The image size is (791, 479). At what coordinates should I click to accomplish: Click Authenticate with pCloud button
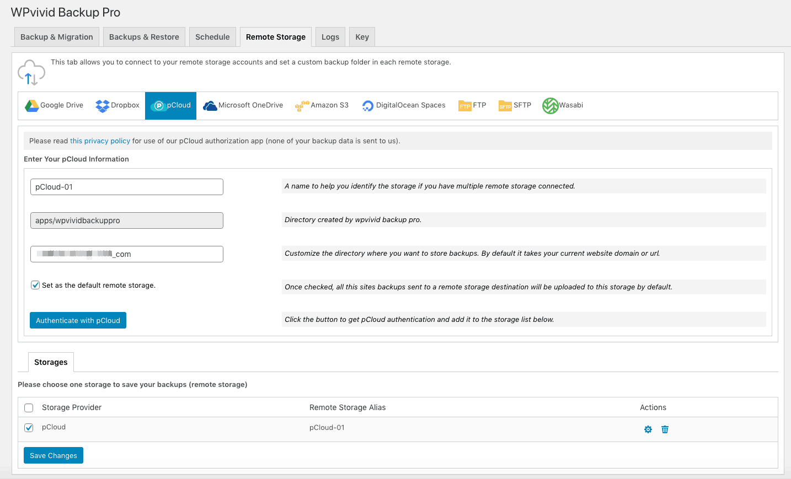coord(78,320)
